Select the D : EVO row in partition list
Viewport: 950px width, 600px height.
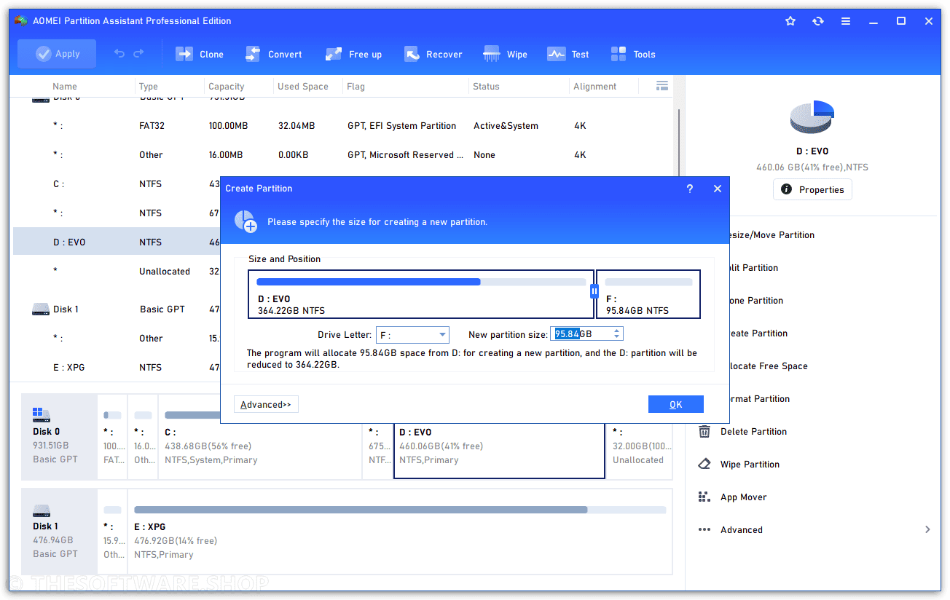[x=117, y=242]
